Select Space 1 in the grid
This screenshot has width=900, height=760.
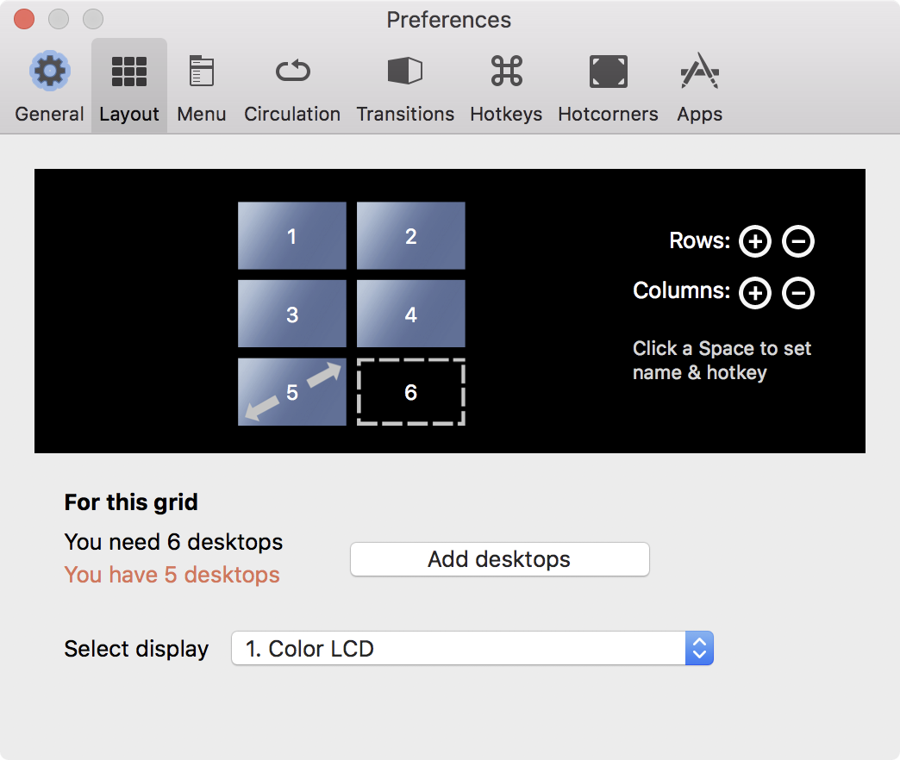tap(292, 236)
